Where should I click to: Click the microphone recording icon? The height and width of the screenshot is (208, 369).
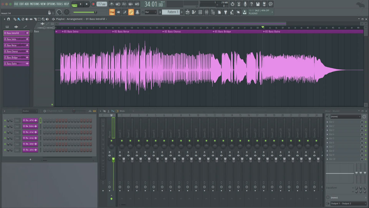click(x=245, y=4)
